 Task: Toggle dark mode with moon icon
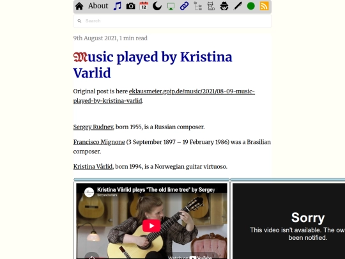point(157,6)
